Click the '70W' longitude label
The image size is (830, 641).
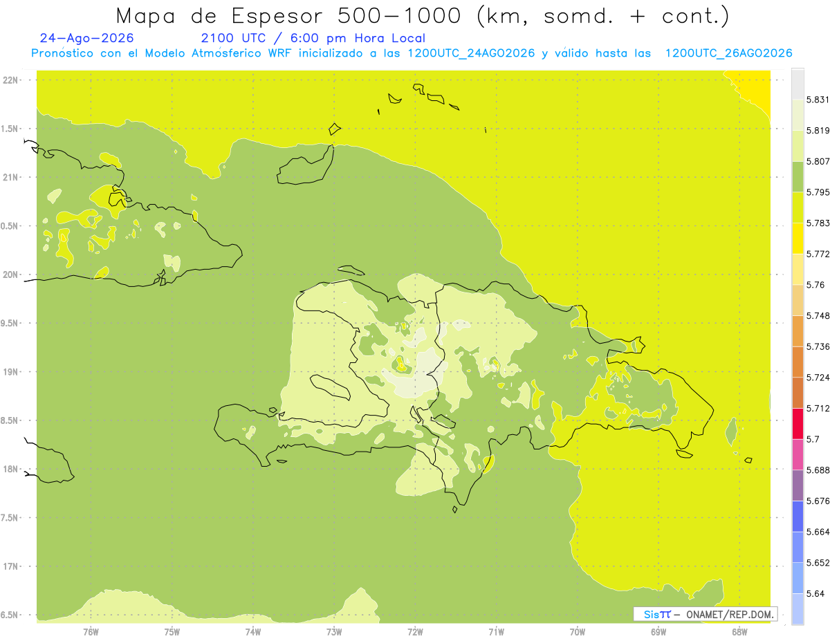[578, 631]
